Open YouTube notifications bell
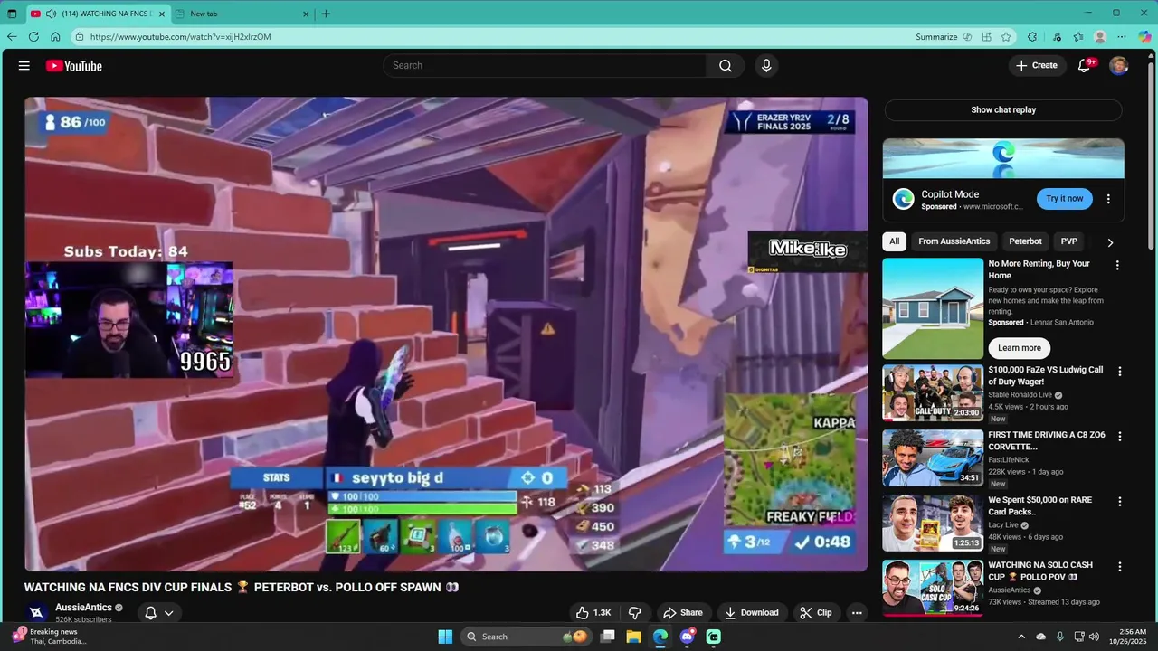 [1084, 65]
